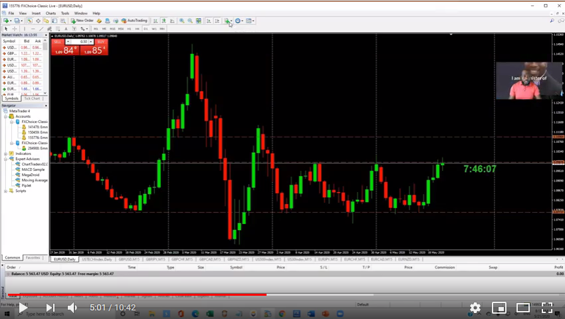The height and width of the screenshot is (319, 565).
Task: Switch to Tick Chart tab
Action: 32,98
